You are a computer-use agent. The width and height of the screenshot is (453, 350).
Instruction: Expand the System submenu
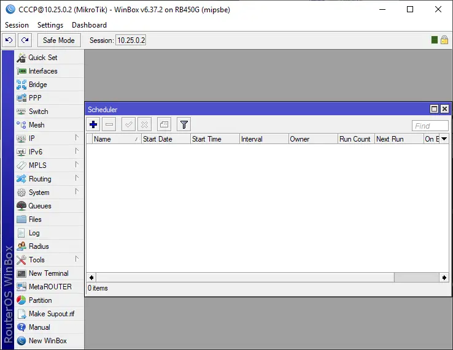49,192
